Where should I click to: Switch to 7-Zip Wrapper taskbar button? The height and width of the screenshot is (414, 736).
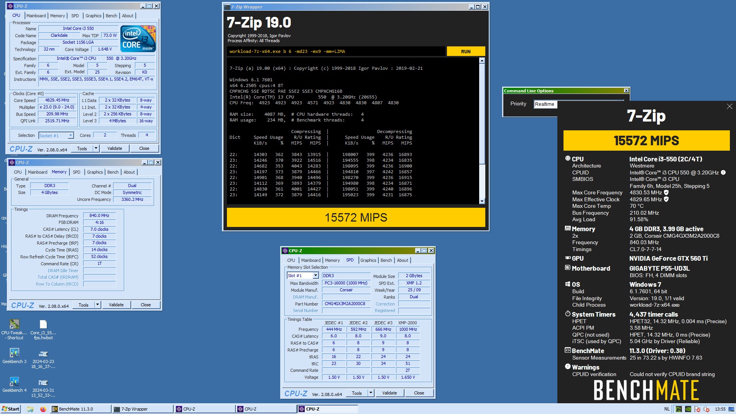pyautogui.click(x=143, y=409)
